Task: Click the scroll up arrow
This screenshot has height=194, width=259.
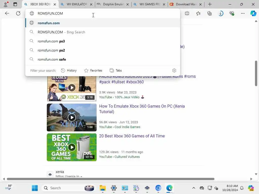Action: click(x=256, y=21)
